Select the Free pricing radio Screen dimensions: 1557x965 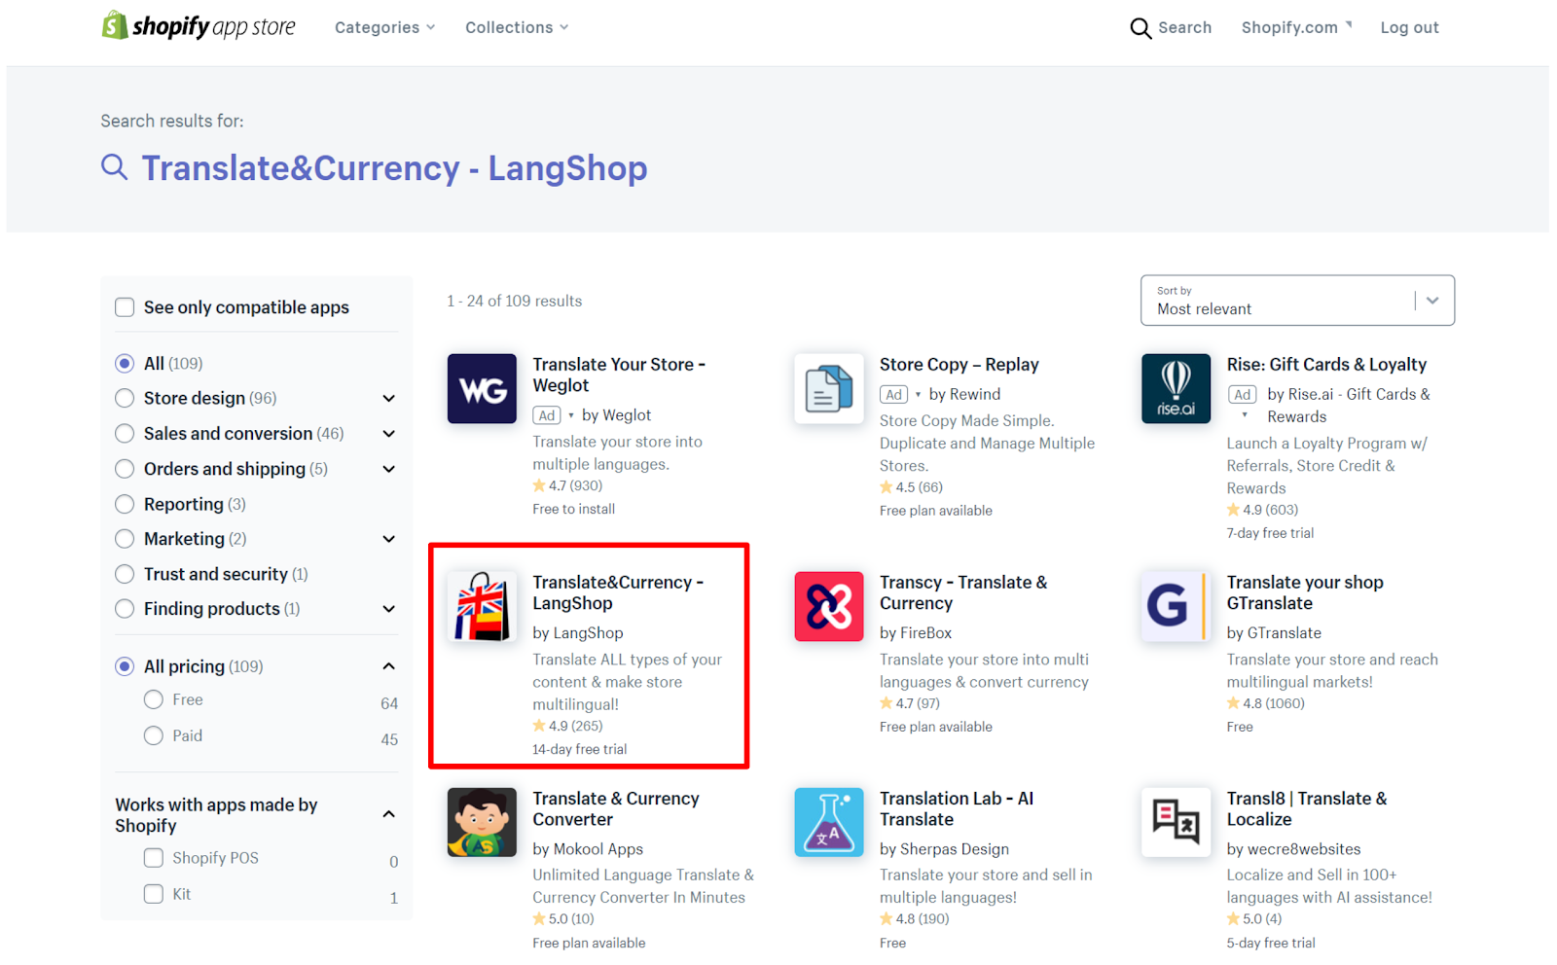154,699
